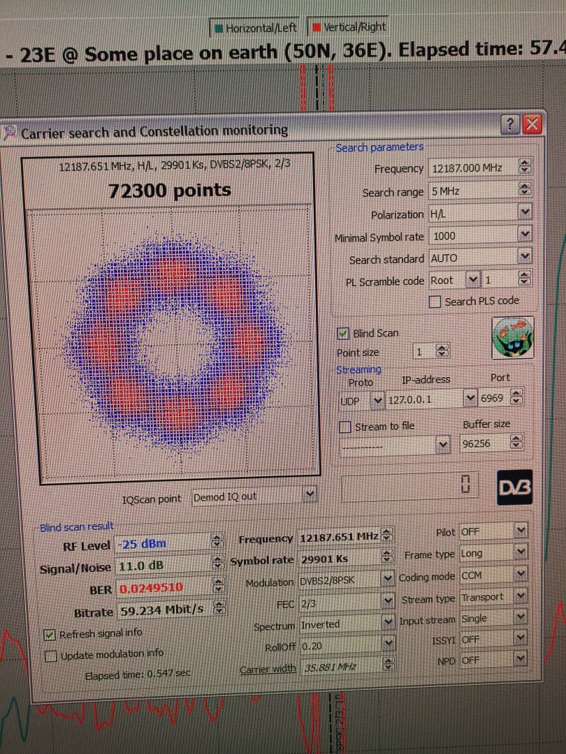The image size is (566, 754).
Task: Disable the Blind Scan checkbox
Action: pyautogui.click(x=343, y=333)
